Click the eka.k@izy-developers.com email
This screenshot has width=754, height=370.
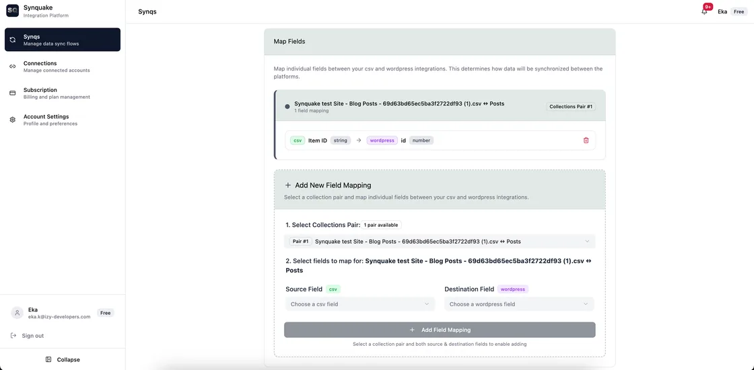tap(60, 317)
